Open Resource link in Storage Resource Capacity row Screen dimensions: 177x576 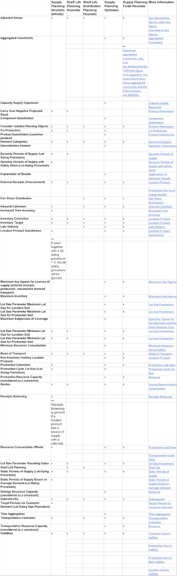point(155,492)
